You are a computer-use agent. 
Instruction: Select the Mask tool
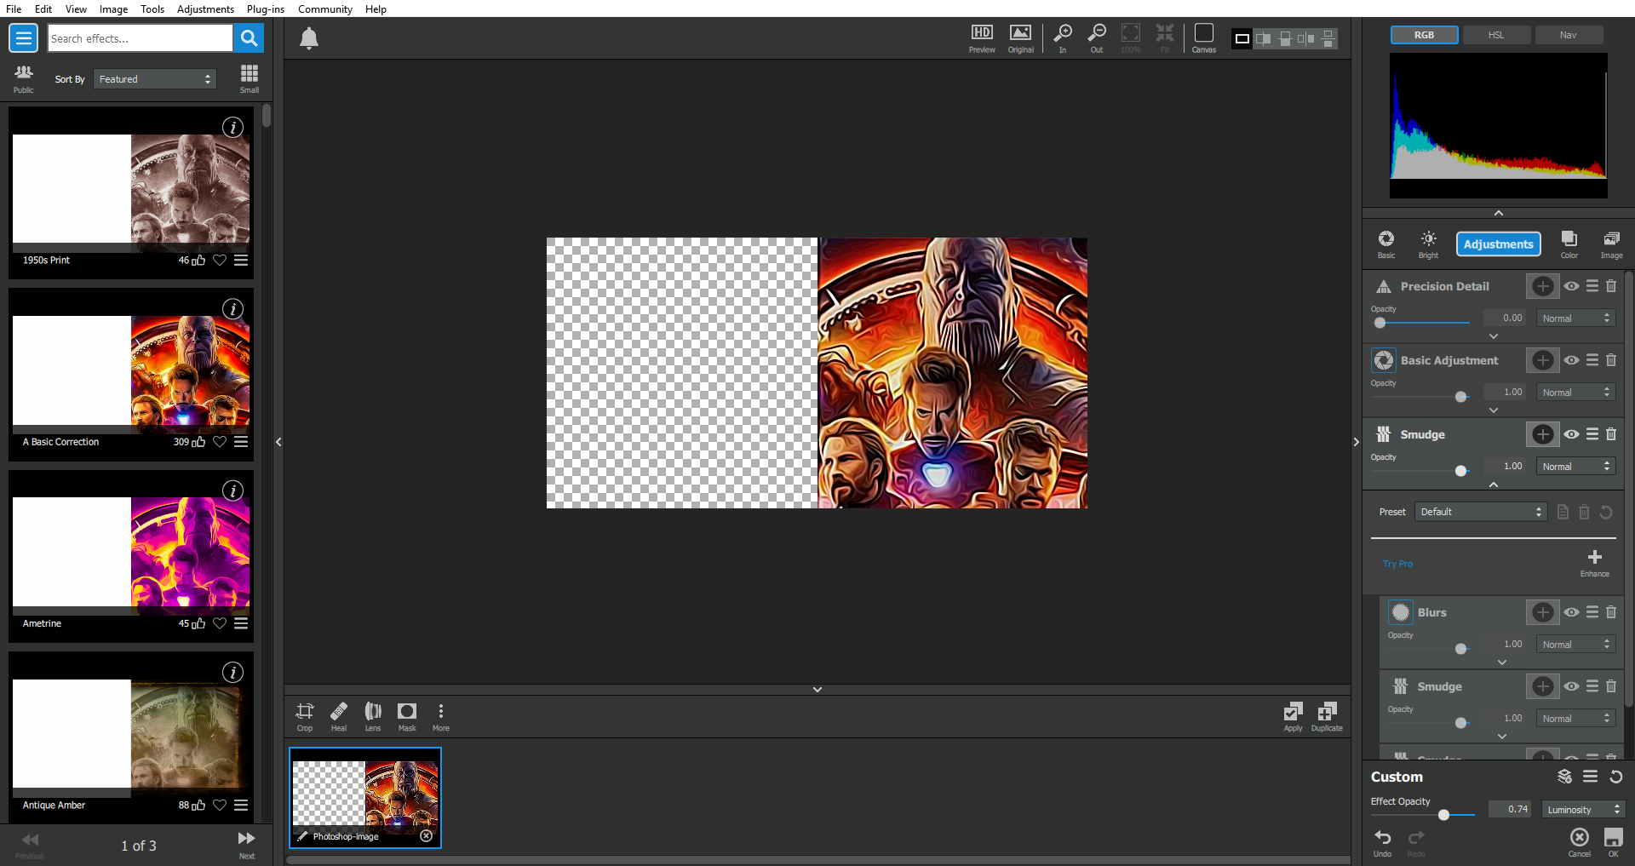pyautogui.click(x=407, y=716)
